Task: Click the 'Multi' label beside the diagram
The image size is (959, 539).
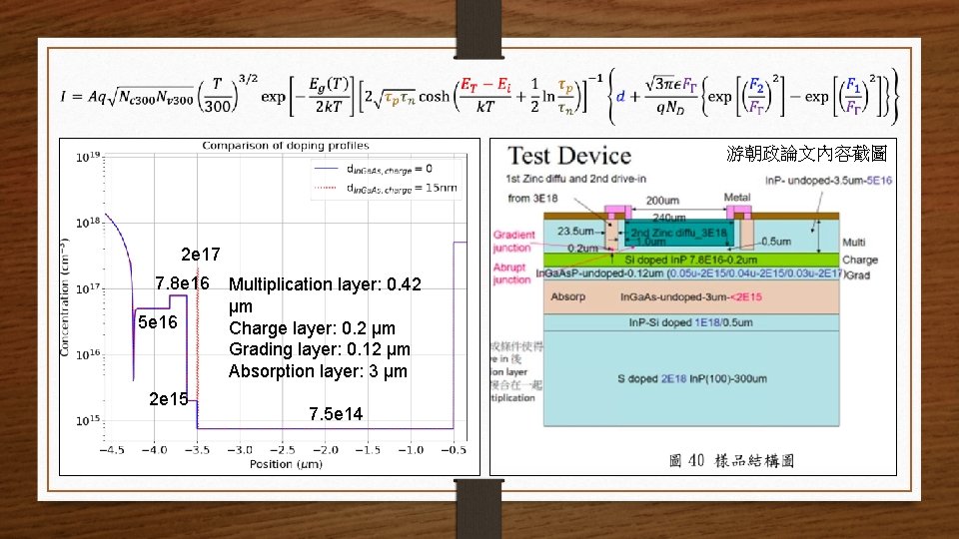Action: 854,243
